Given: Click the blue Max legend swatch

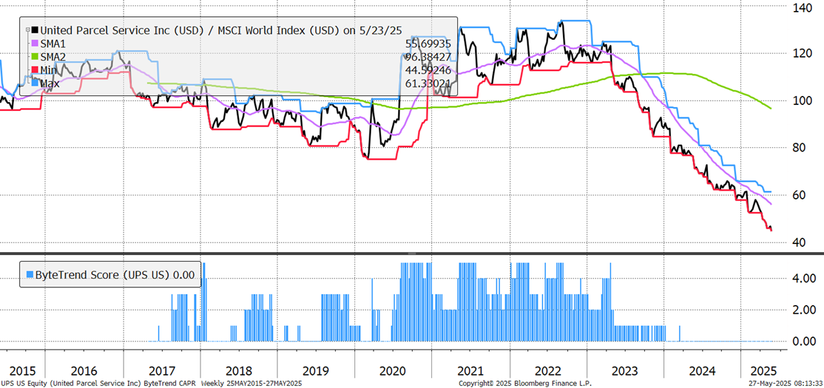Looking at the screenshot, I should coord(34,83).
